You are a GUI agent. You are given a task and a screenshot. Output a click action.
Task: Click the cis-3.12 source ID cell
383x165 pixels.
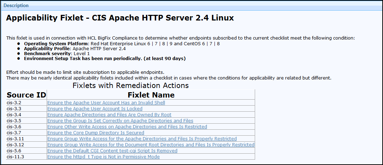(x=26, y=145)
